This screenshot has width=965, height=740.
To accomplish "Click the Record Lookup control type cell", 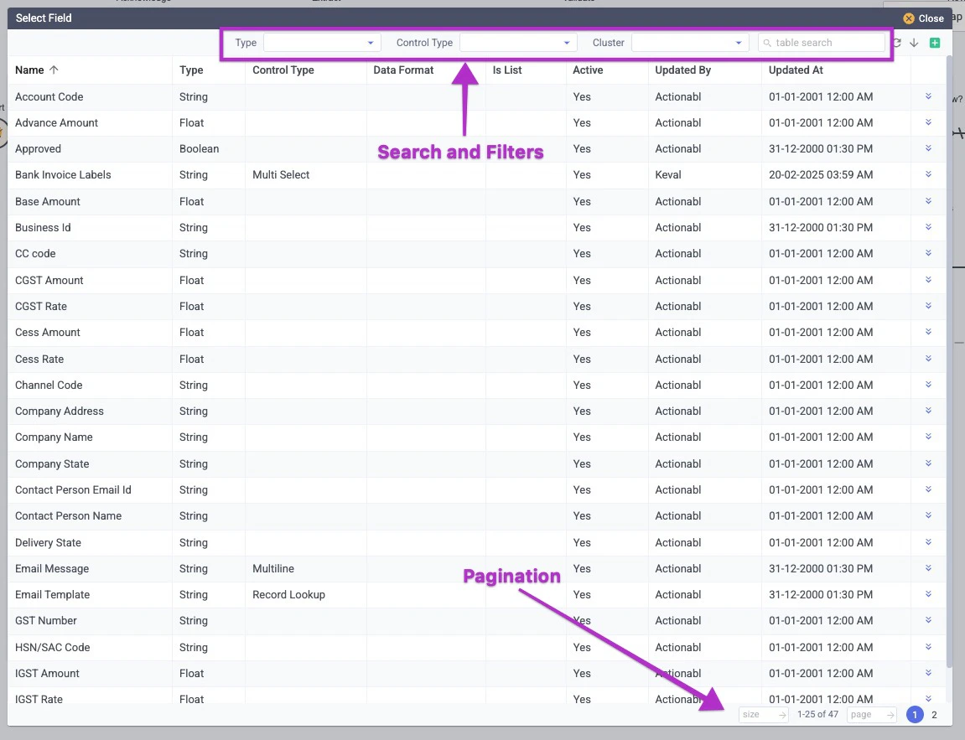I will tap(288, 595).
